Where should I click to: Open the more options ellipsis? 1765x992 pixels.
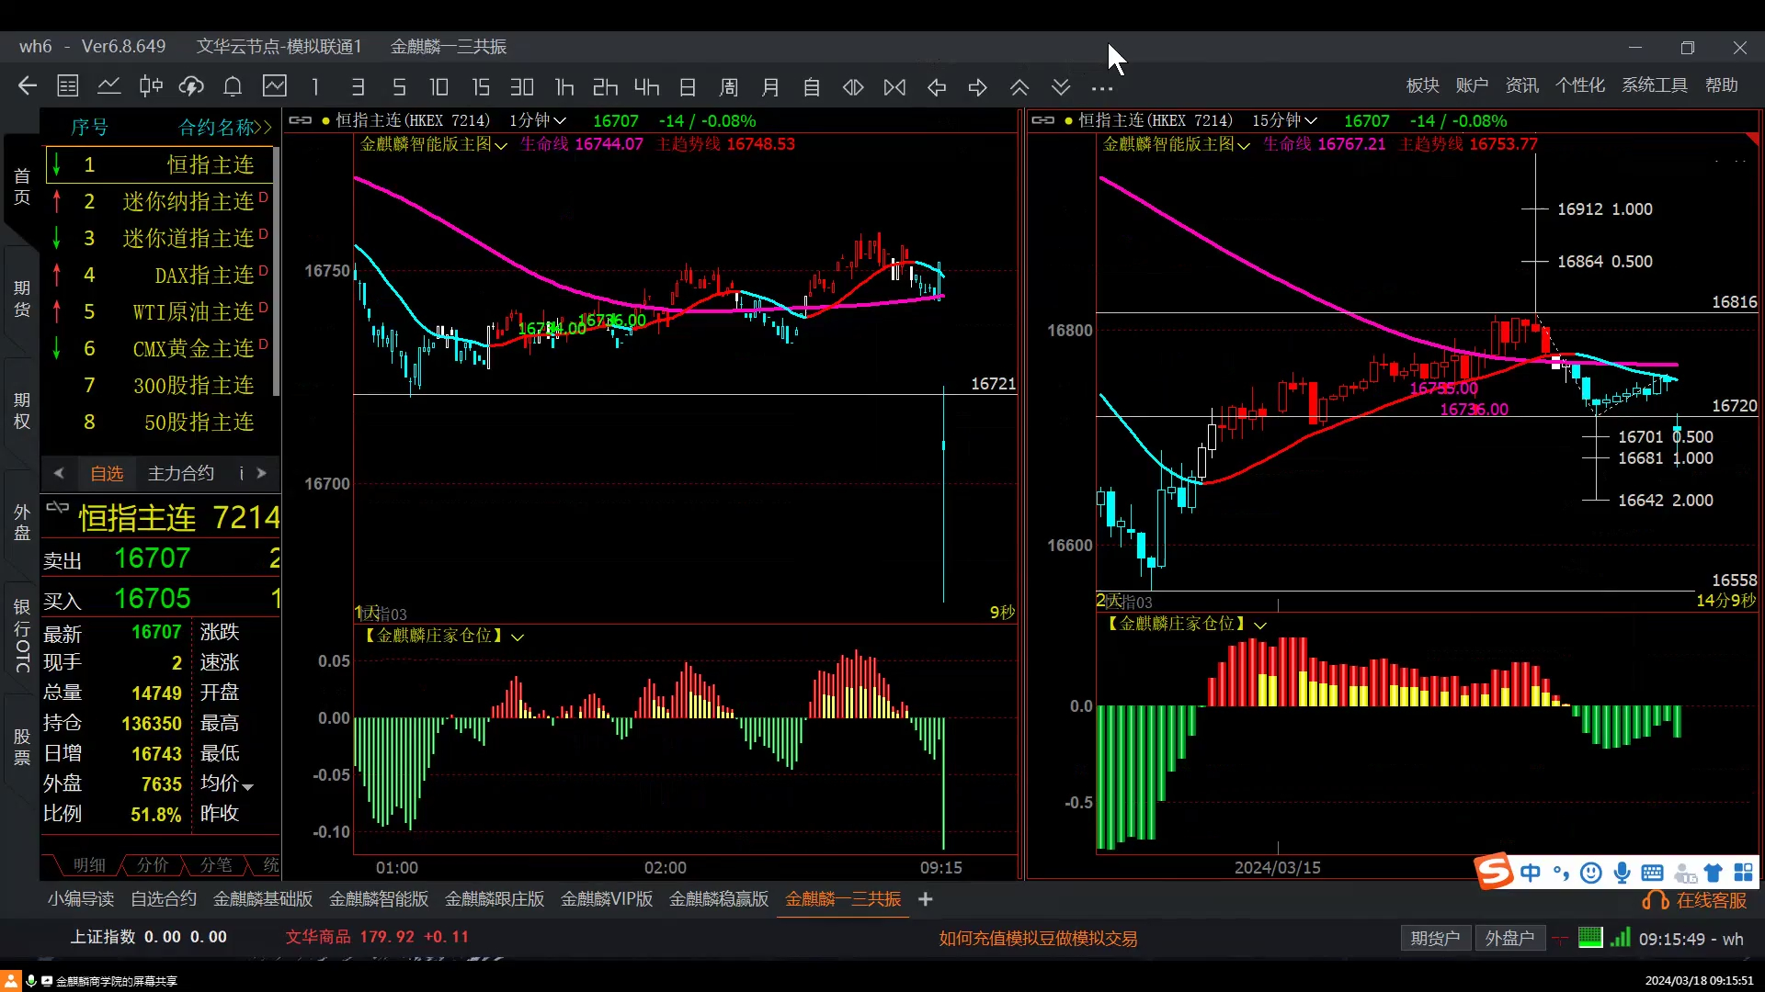pos(1102,88)
